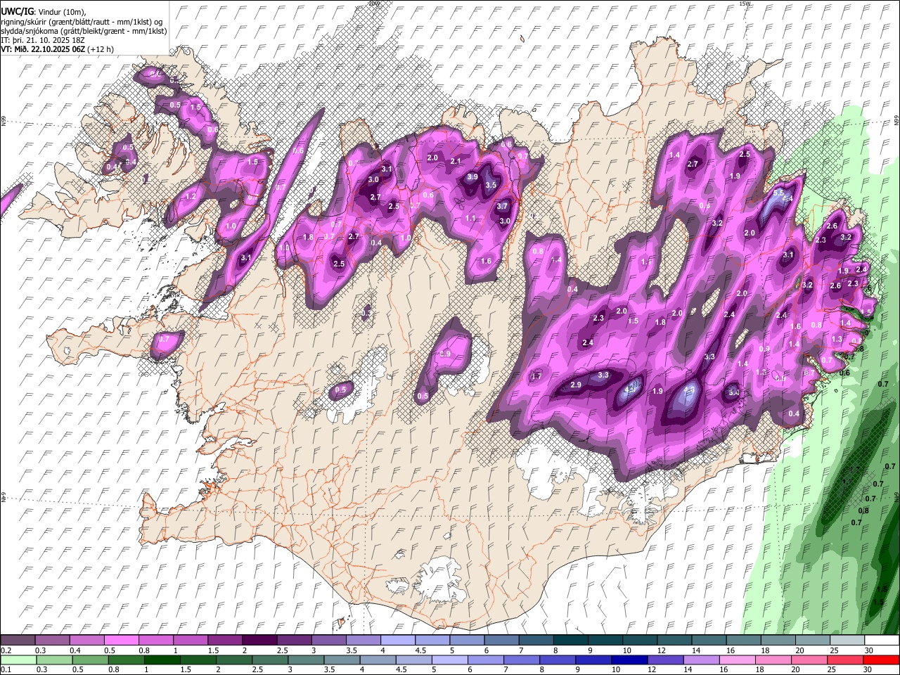The height and width of the screenshot is (675, 900).
Task: Click the light pink 16–18 rain legend swatch
Action: [x=737, y=660]
